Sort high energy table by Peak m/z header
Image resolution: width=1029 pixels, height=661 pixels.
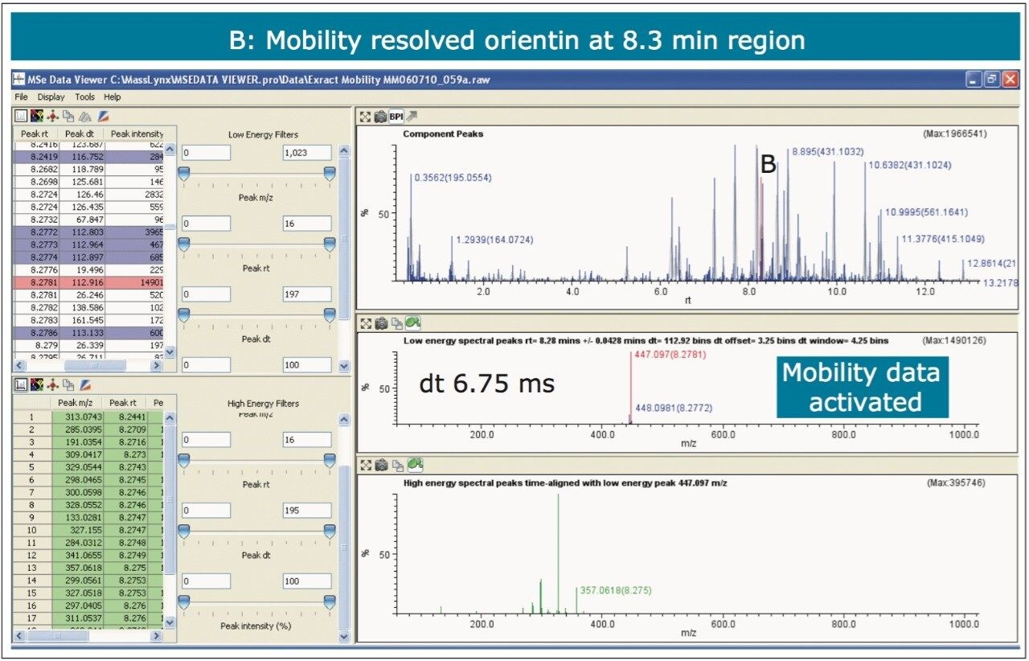[74, 402]
